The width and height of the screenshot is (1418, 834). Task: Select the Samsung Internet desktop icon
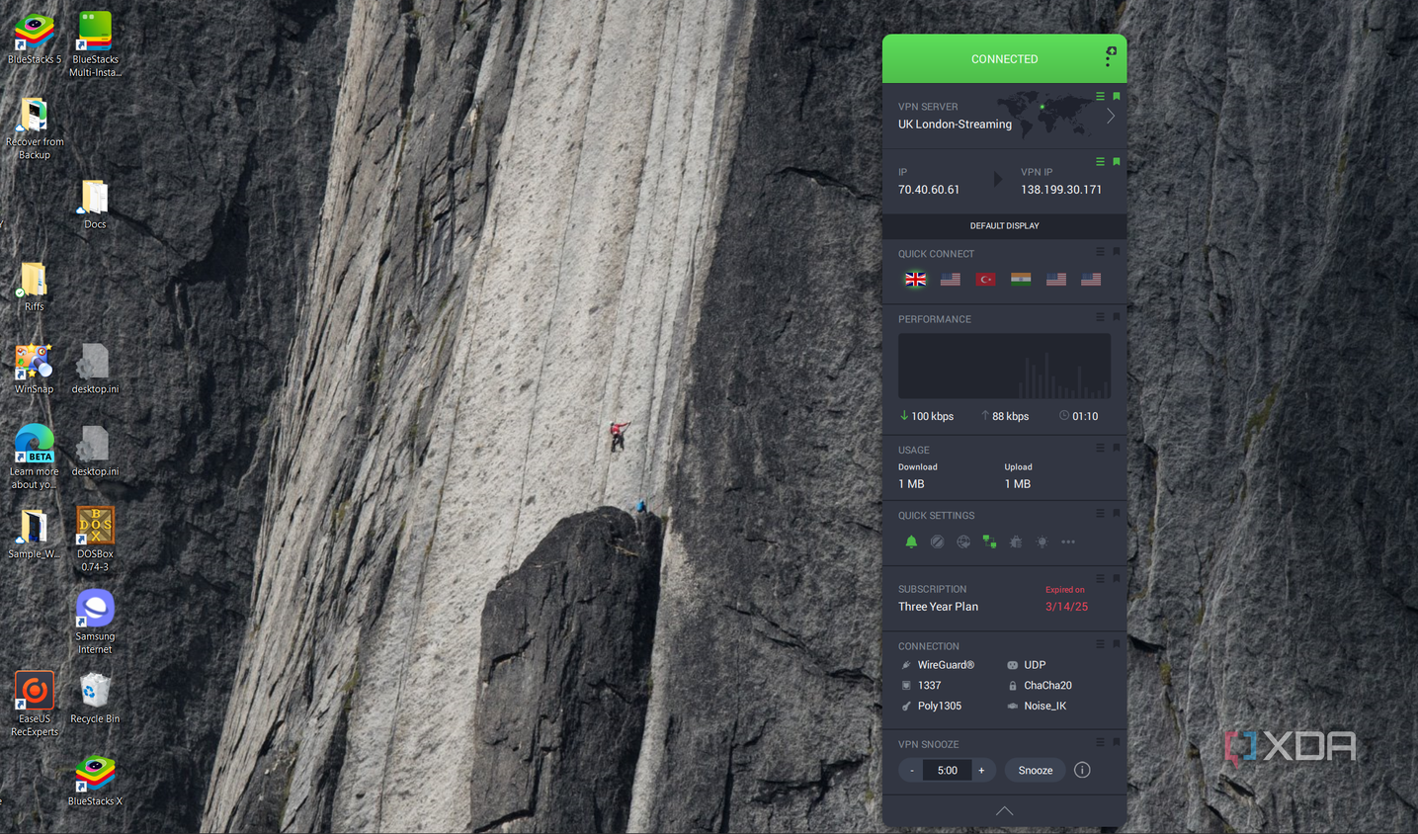[95, 622]
